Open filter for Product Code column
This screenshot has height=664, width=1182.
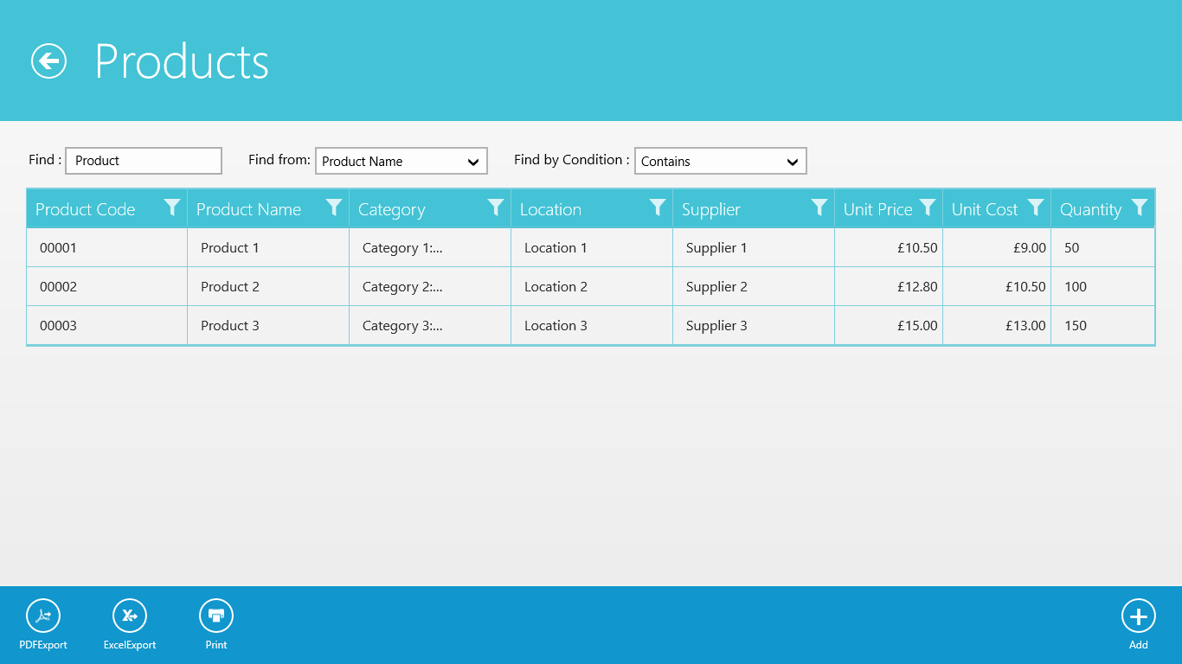(x=172, y=207)
